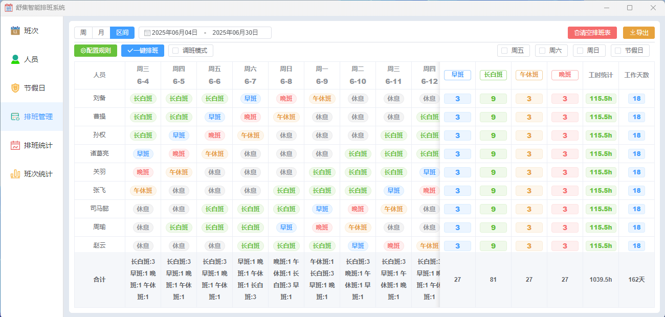Screen dimensions: 665x317
Task: Click the 班次 calendar icon in sidebar
Action: point(15,31)
